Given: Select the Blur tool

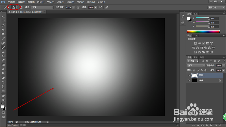Looking at the screenshot, I should (3, 69).
